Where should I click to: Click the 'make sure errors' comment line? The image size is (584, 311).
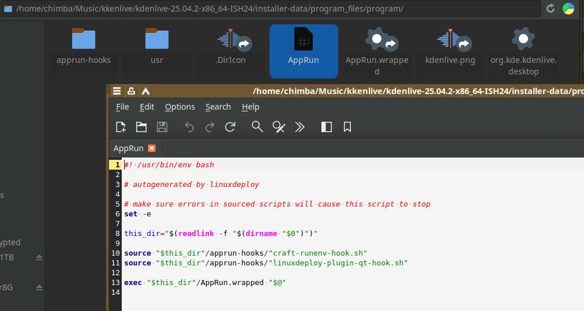277,204
